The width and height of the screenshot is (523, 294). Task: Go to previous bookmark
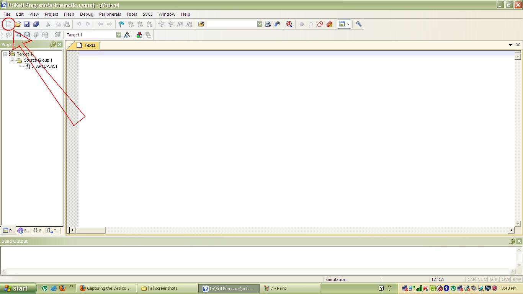[131, 24]
